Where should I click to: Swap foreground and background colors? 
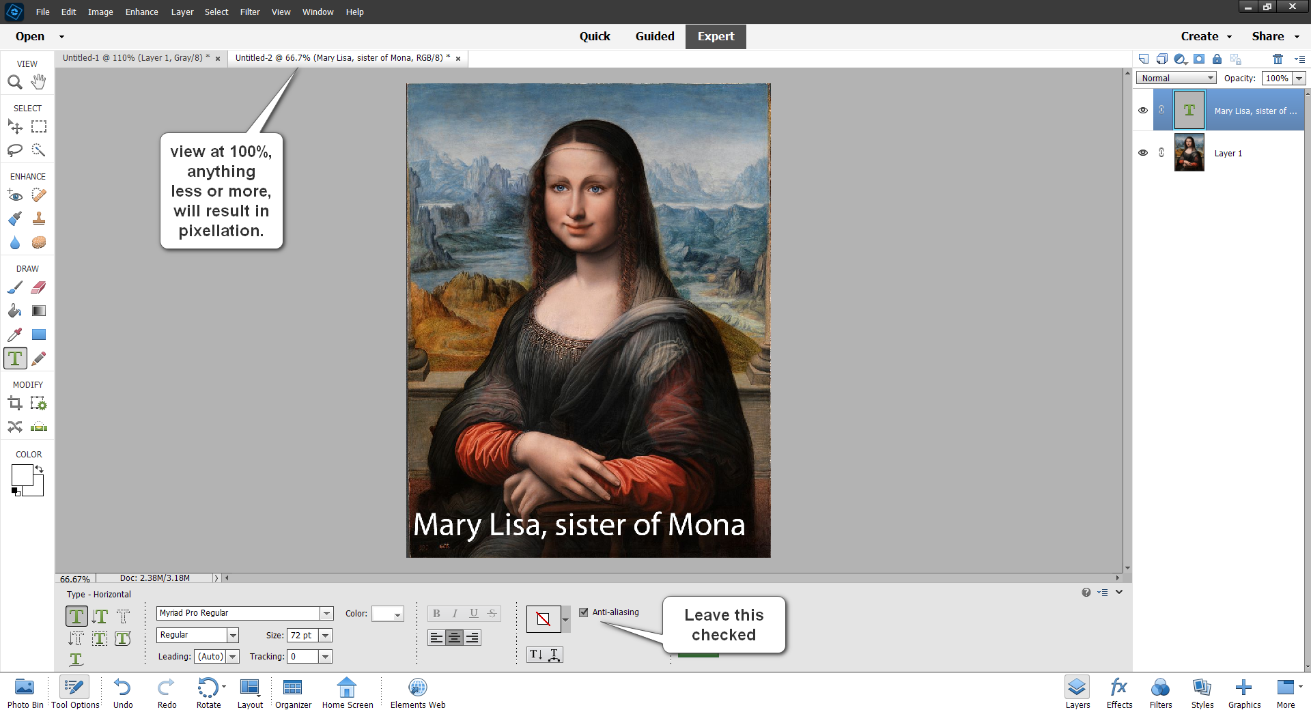click(40, 469)
